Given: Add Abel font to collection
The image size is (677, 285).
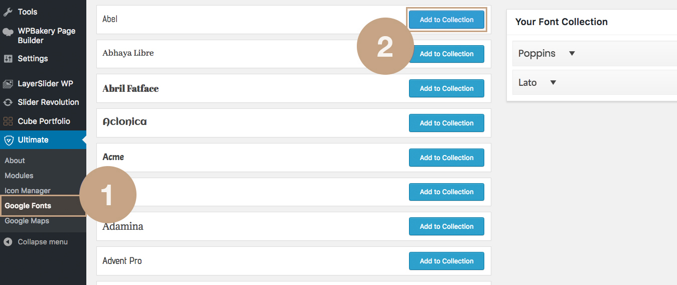Looking at the screenshot, I should (x=447, y=20).
